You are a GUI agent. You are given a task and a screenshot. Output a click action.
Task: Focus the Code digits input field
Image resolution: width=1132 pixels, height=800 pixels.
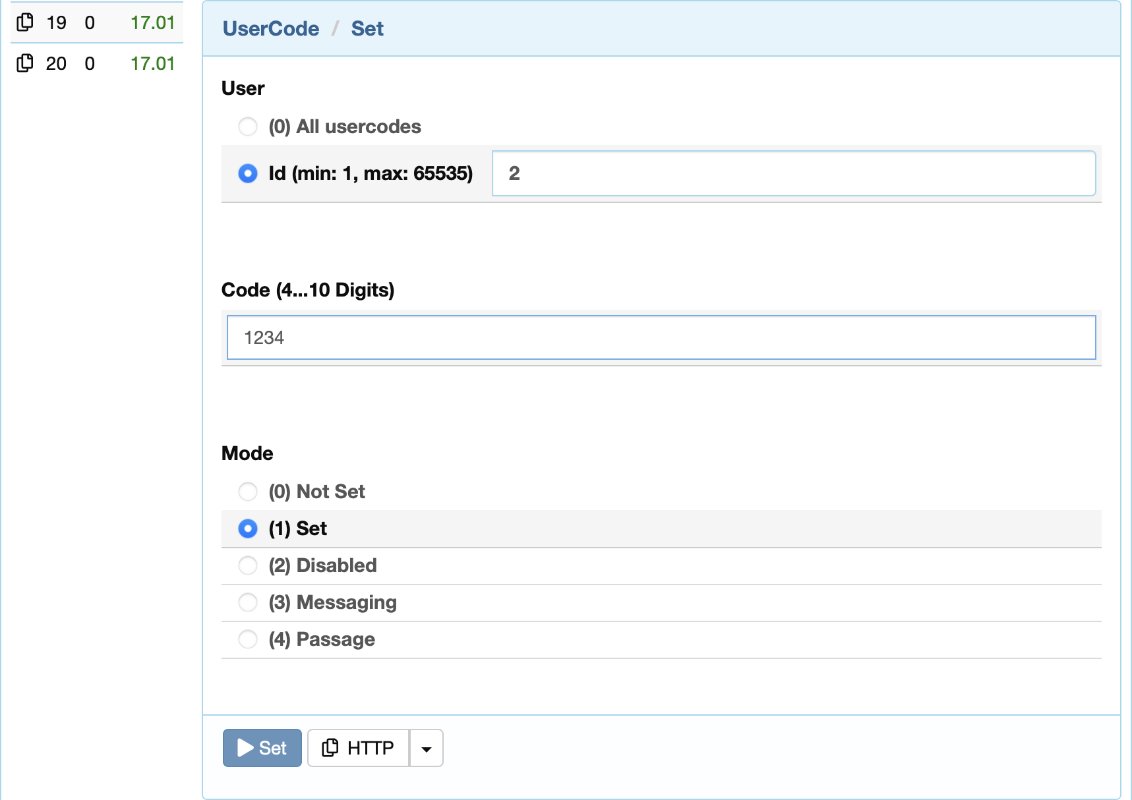[x=661, y=337]
